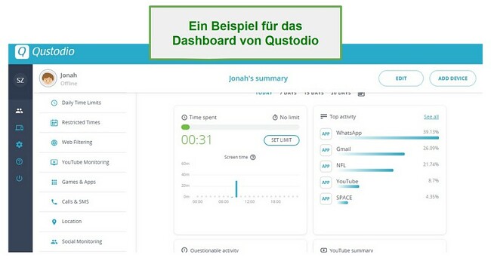Click the 39.13% WhatsApp percentage
The image size is (491, 276).
431,132
